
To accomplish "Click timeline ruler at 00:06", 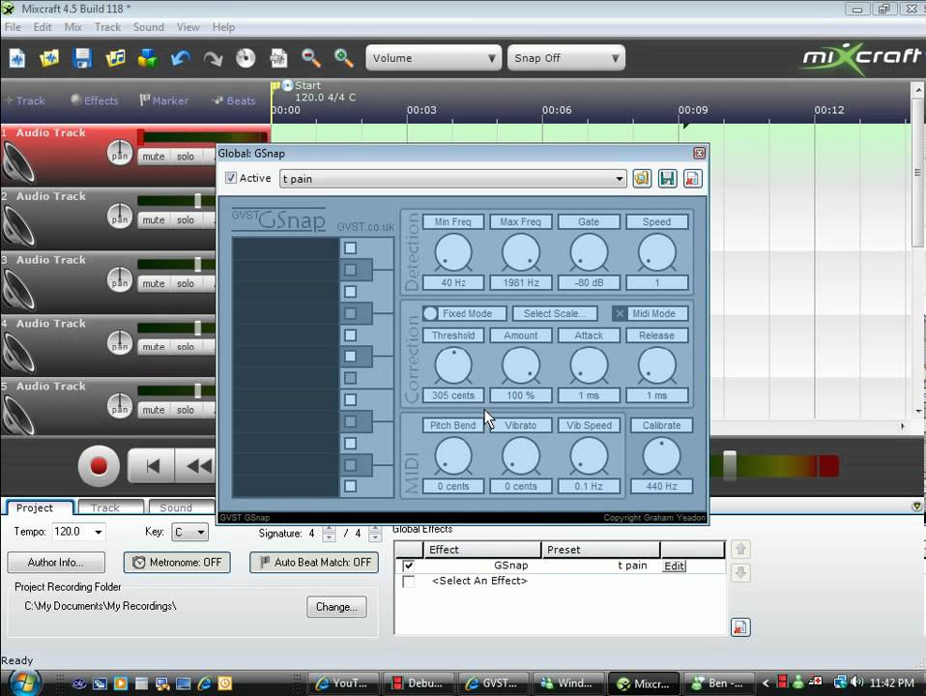I will [557, 110].
